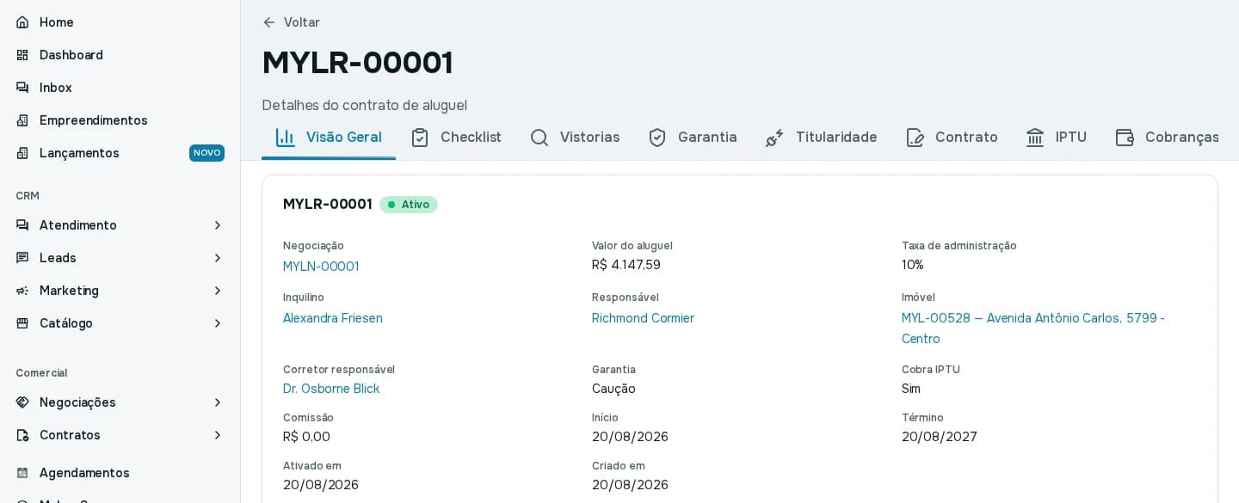Viewport: 1239px width, 503px height.
Task: Click the Cobra IPTU value Sim
Action: [911, 389]
